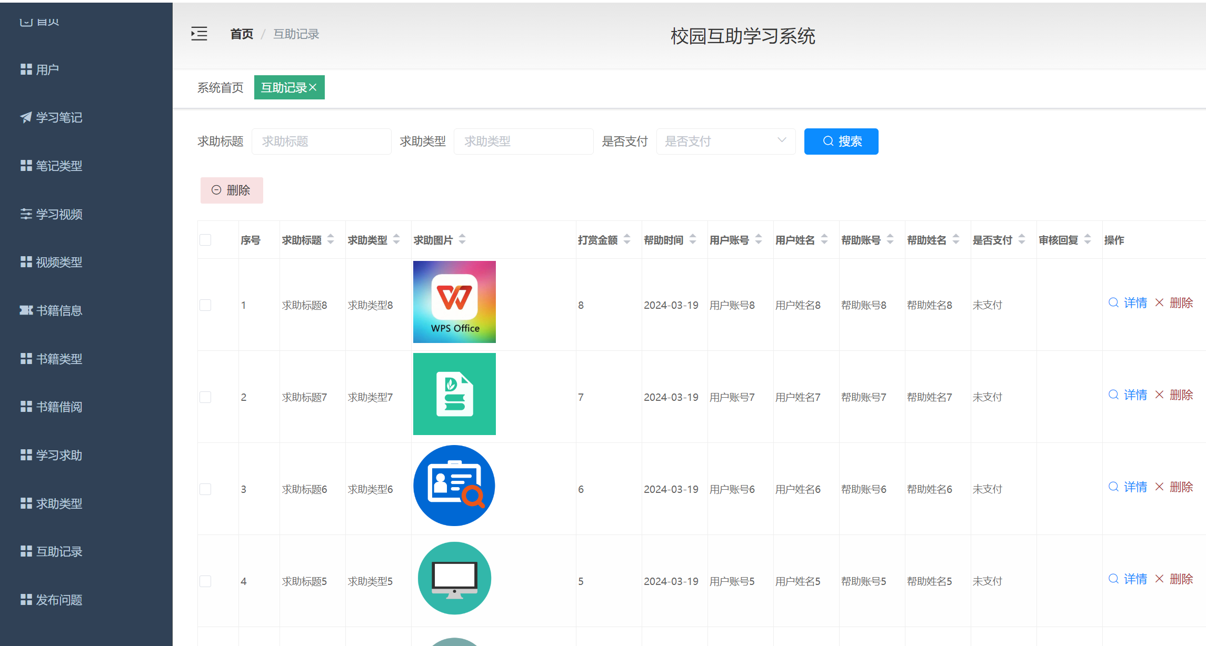Click the grid icon beside 发布问题
Viewport: 1206px width, 646px height.
coord(26,600)
